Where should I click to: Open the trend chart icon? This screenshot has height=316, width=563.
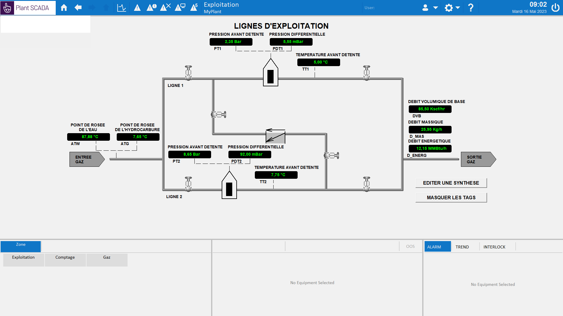(x=121, y=8)
